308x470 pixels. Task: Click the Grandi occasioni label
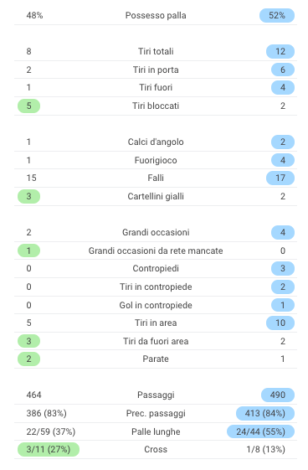156,232
